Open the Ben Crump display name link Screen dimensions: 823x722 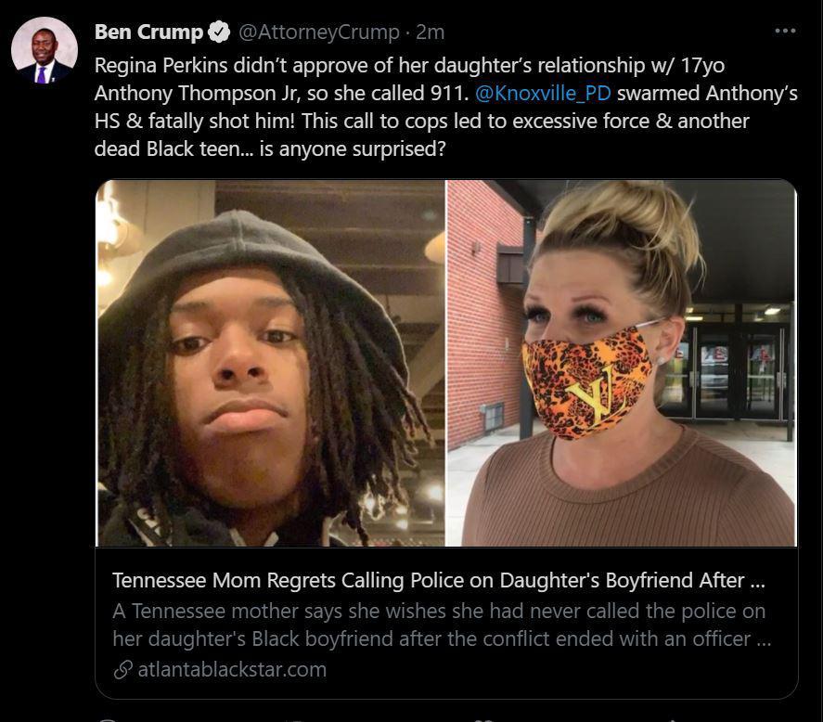(149, 32)
